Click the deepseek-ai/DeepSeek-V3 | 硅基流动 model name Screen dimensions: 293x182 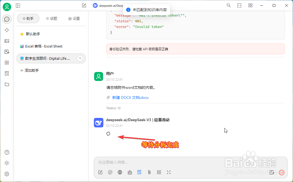pos(138,120)
